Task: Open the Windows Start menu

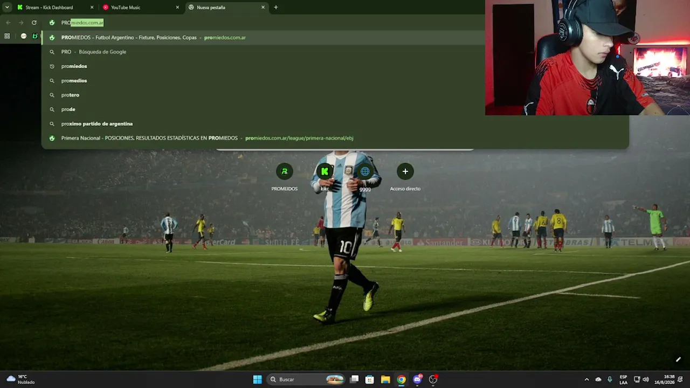Action: [258, 379]
